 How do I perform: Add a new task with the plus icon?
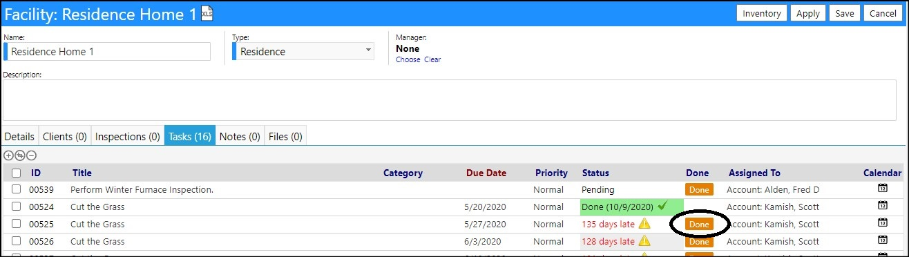(8, 156)
